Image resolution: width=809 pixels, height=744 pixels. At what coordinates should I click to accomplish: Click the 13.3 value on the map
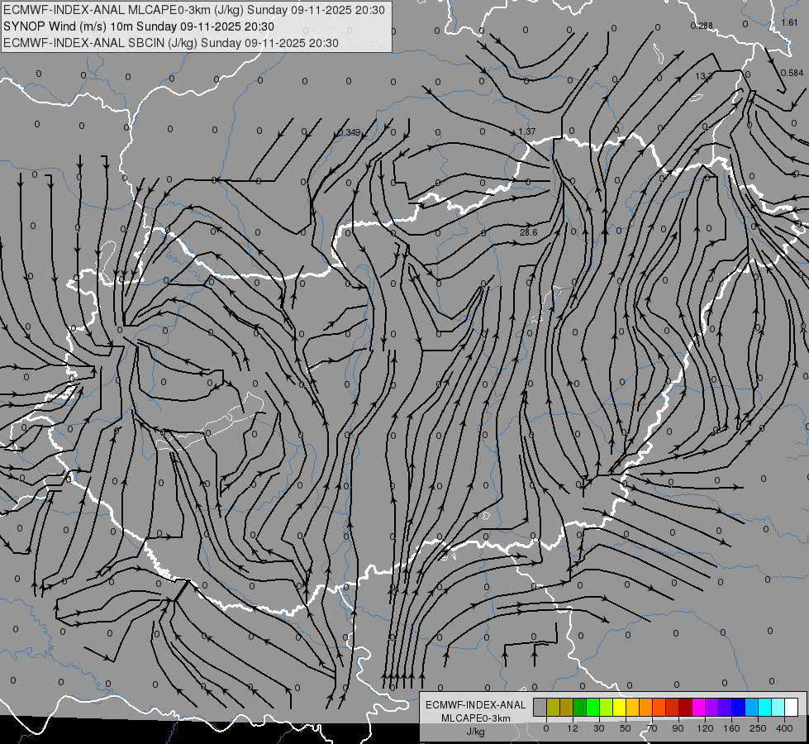pos(704,76)
